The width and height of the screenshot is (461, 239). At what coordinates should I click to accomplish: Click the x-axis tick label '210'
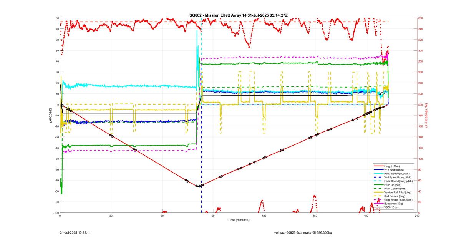click(x=417, y=216)
